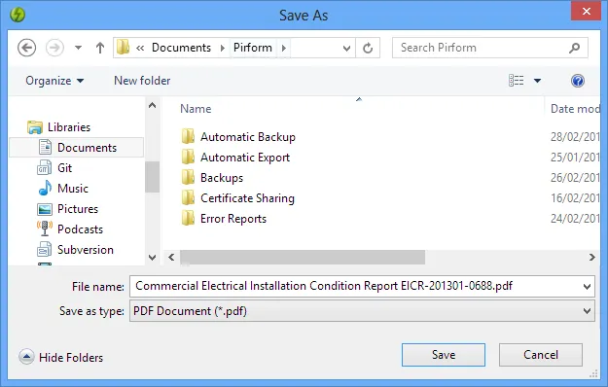Viewport: 608px width, 387px height.
Task: Click the Automatic Export folder icon
Action: (x=188, y=157)
